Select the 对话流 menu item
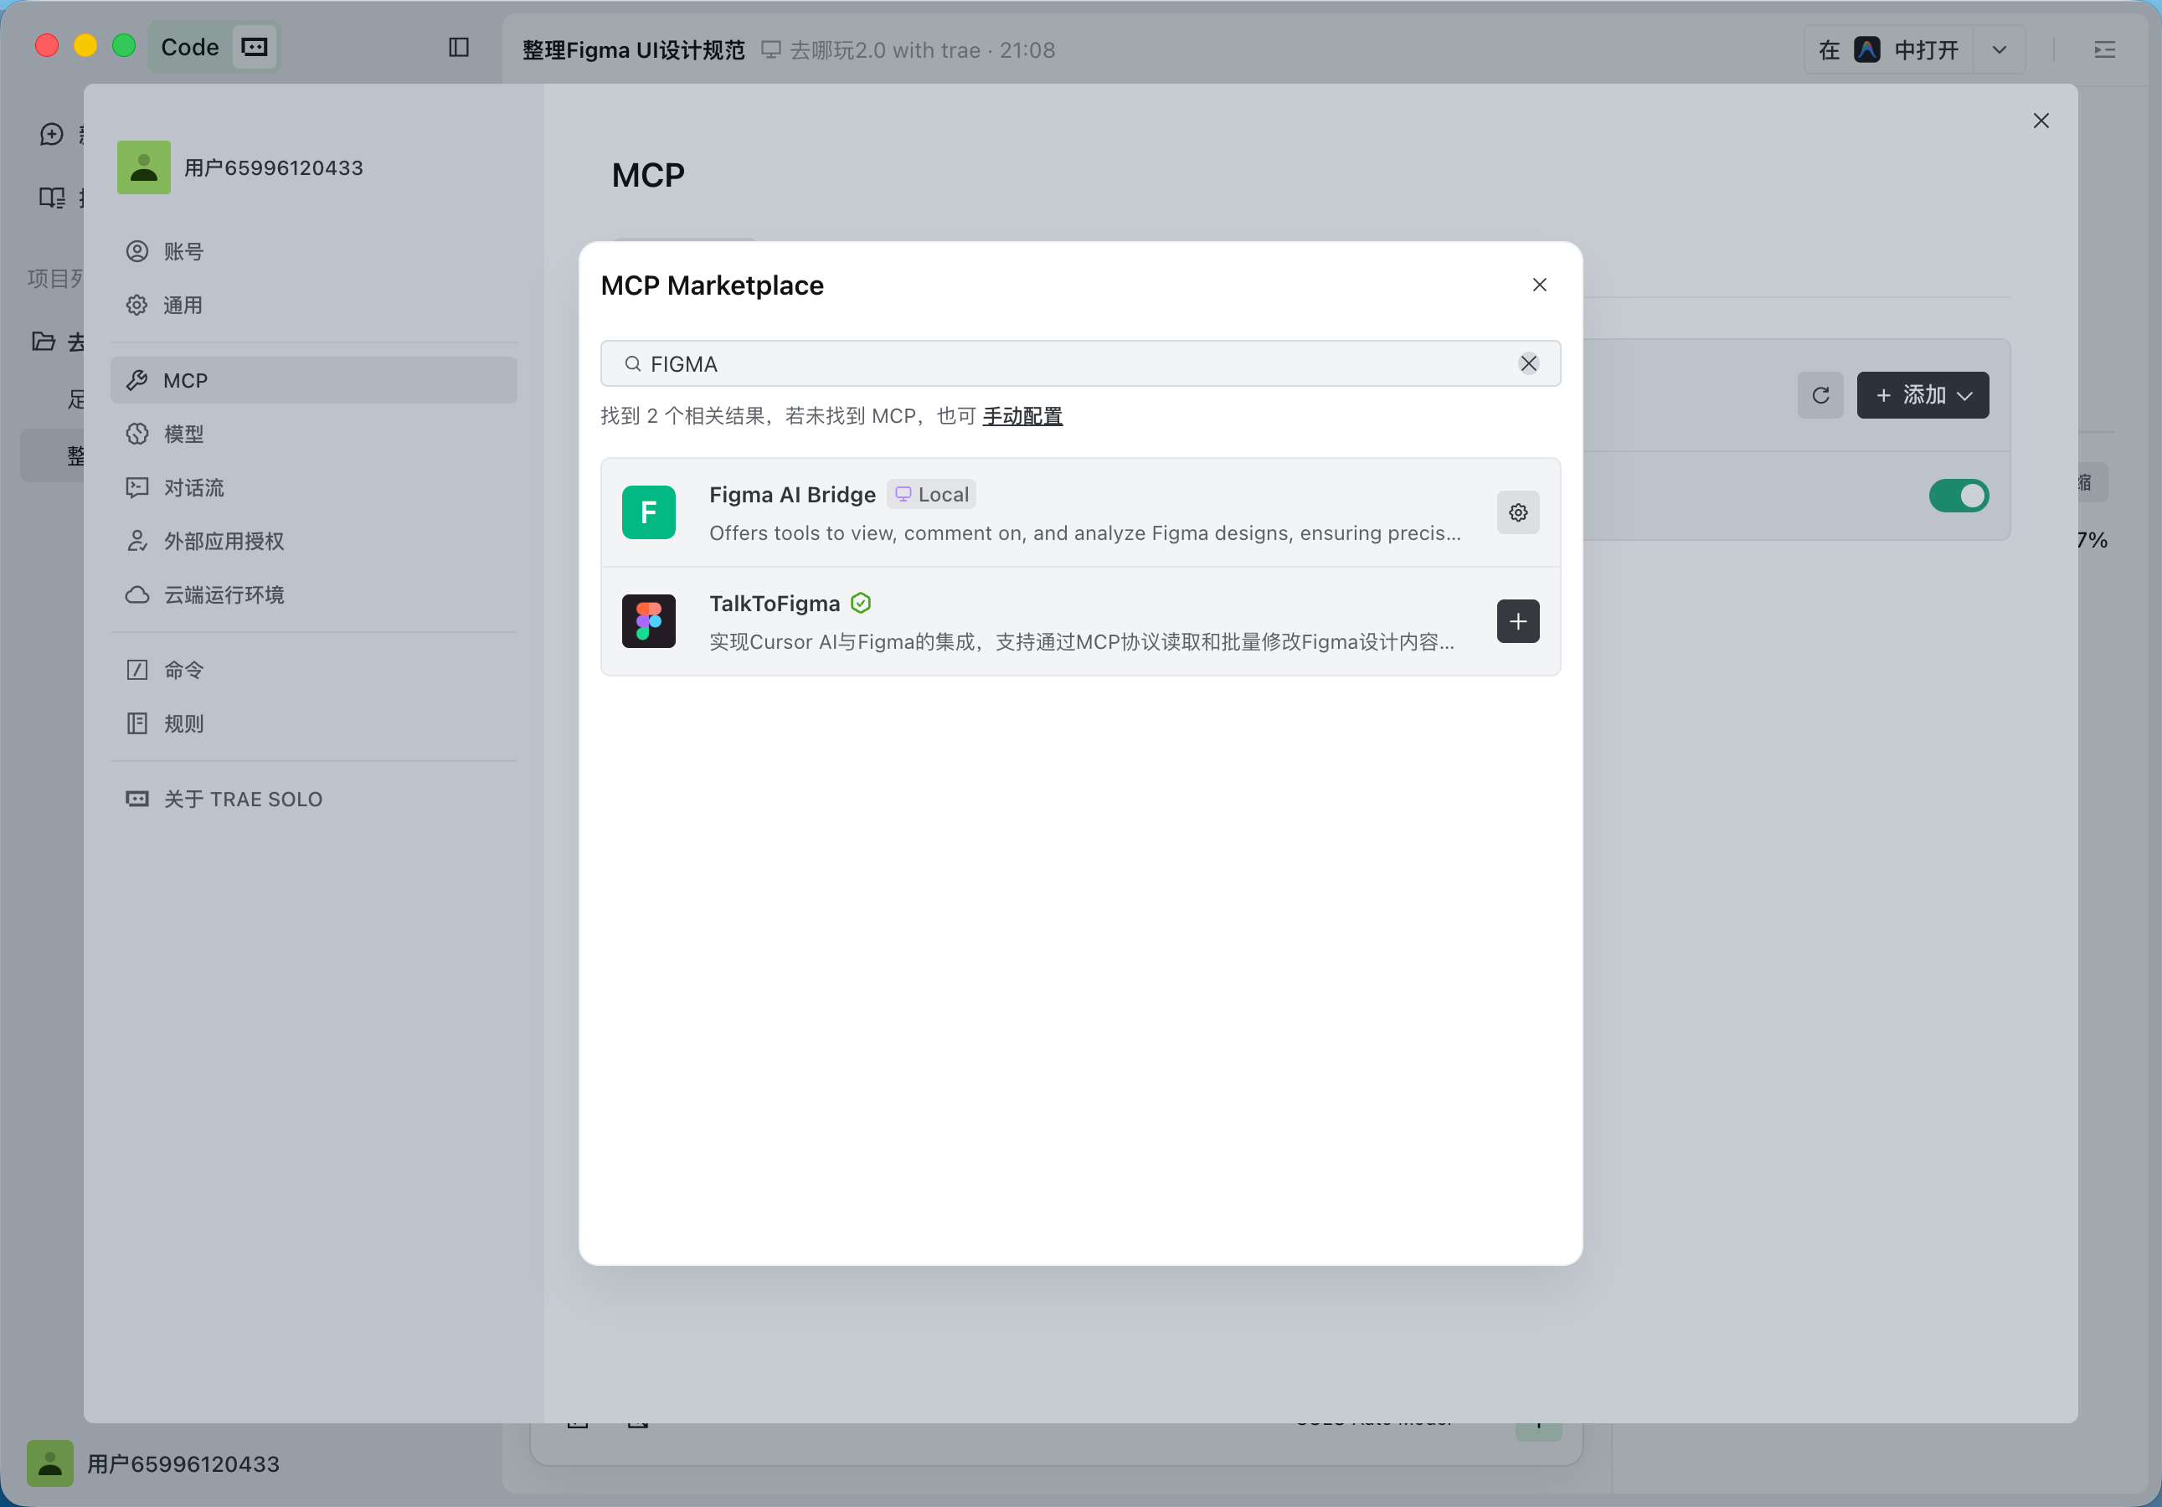 tap(193, 487)
